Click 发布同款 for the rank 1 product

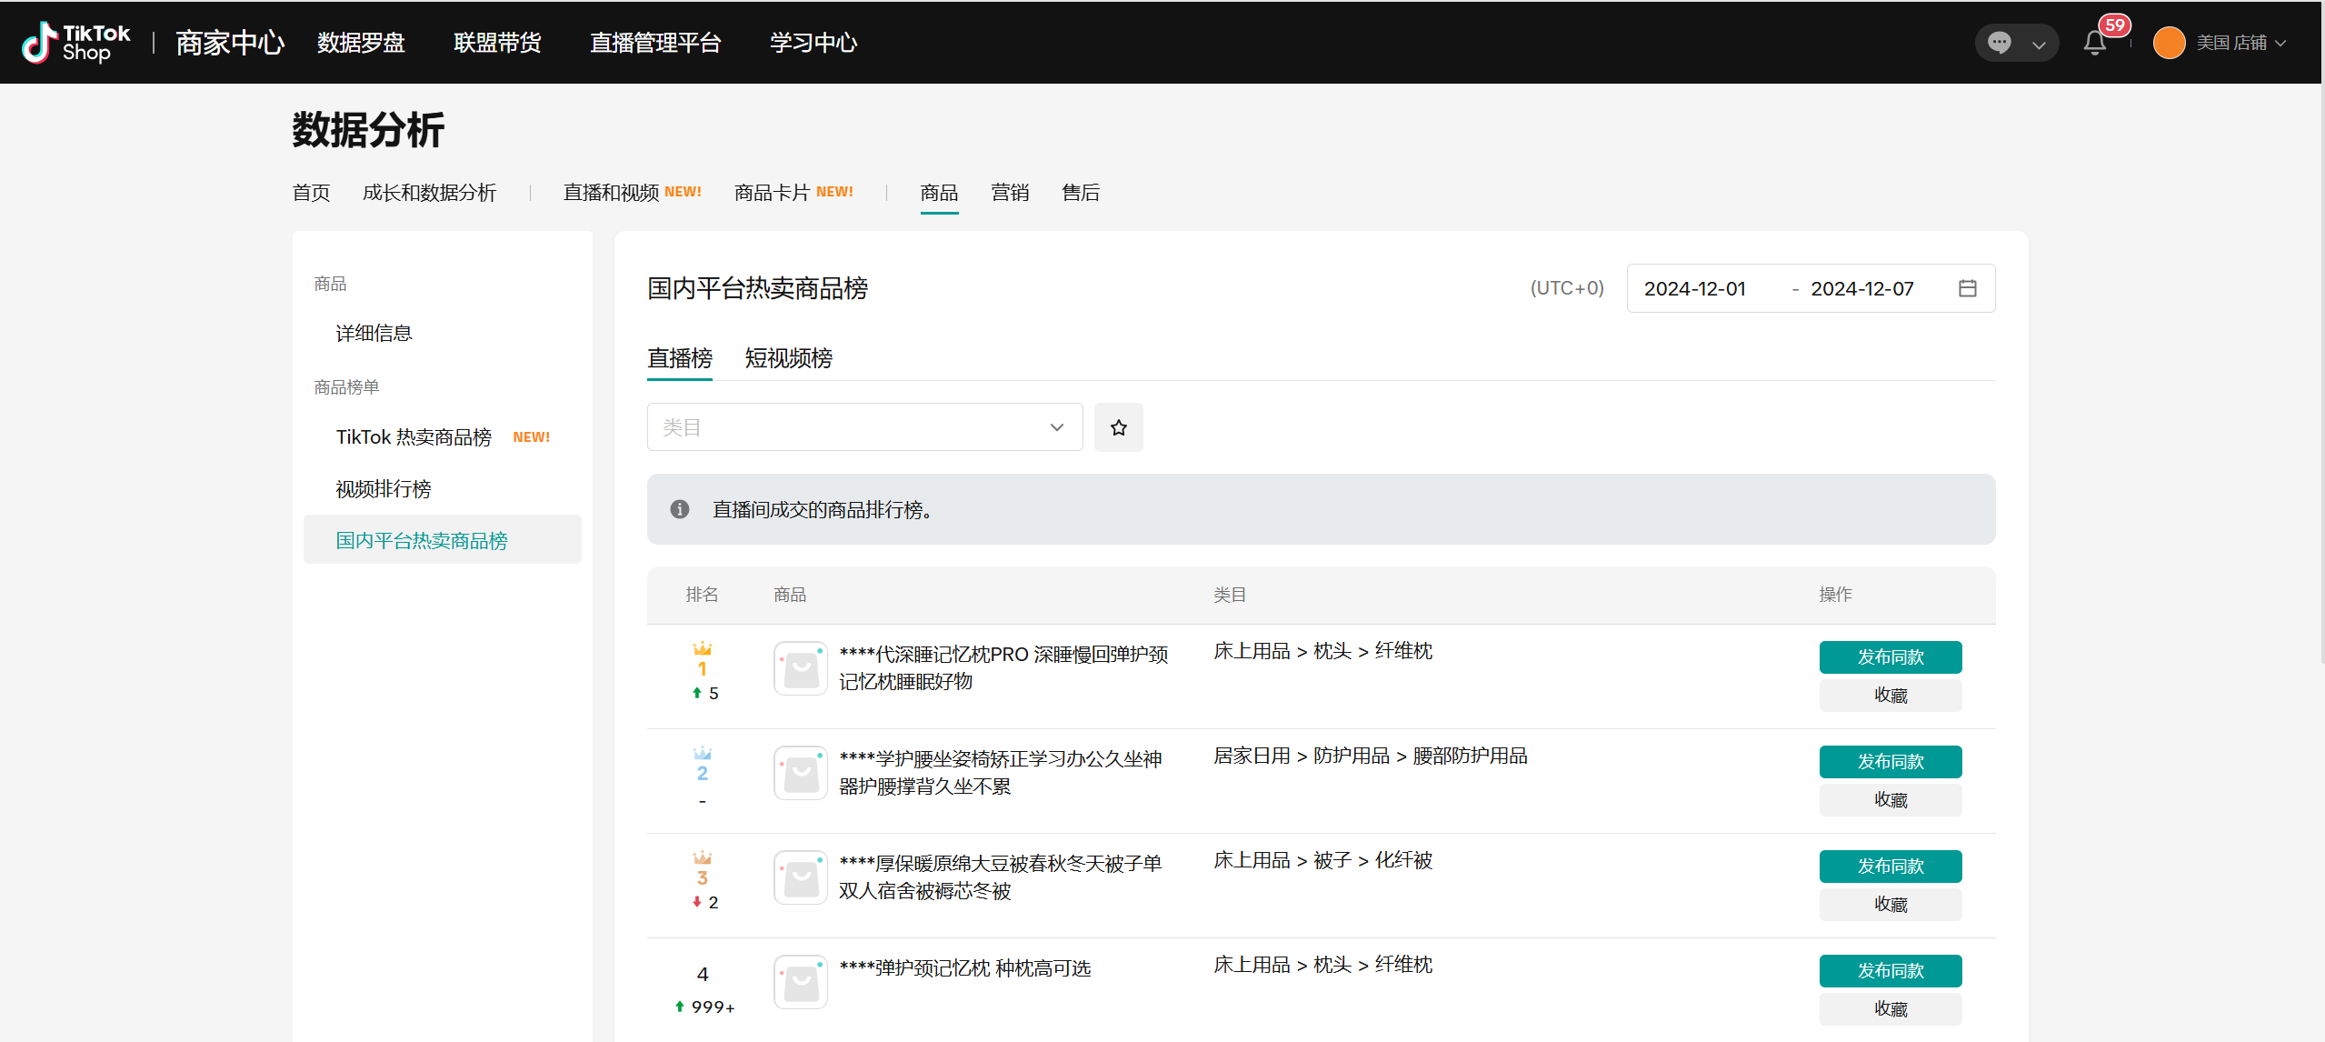(1890, 656)
